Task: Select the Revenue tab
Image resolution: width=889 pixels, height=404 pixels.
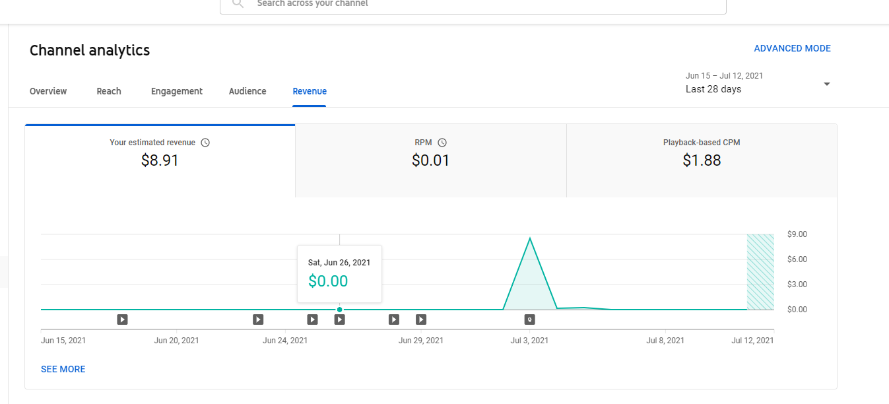Action: click(310, 91)
